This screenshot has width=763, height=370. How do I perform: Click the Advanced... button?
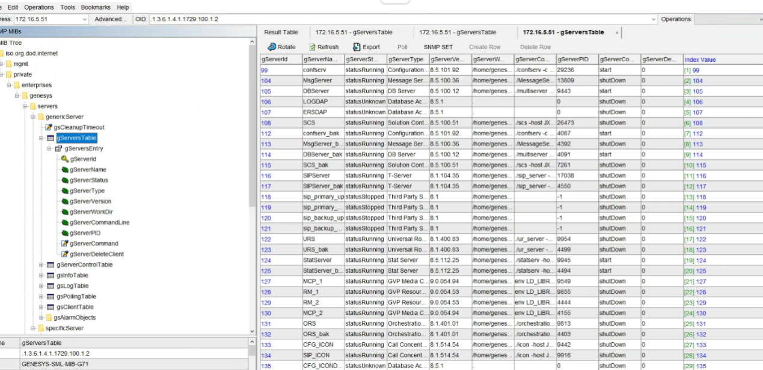pyautogui.click(x=110, y=19)
